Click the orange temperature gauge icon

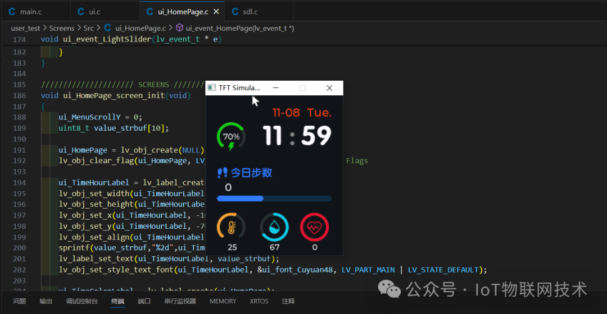coord(231,227)
